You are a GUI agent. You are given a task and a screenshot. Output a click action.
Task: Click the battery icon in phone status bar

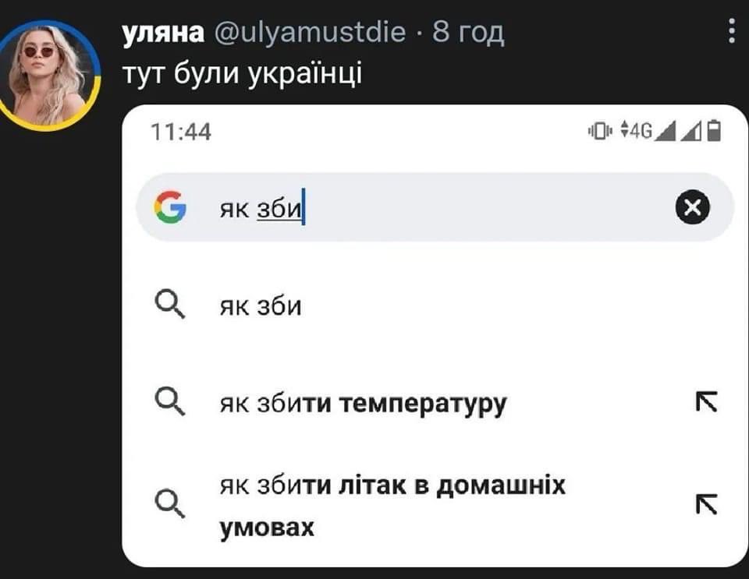pos(715,131)
